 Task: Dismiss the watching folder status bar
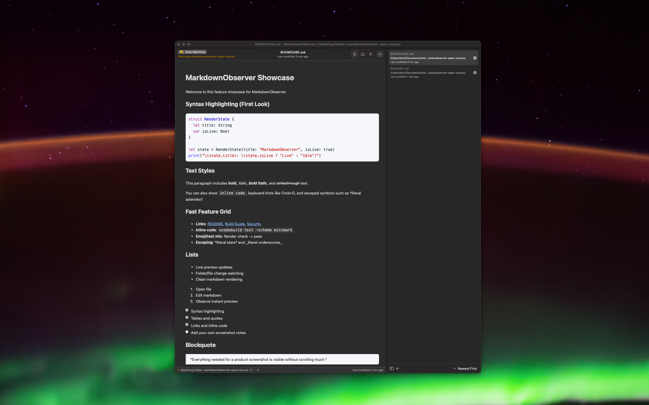[x=258, y=370]
